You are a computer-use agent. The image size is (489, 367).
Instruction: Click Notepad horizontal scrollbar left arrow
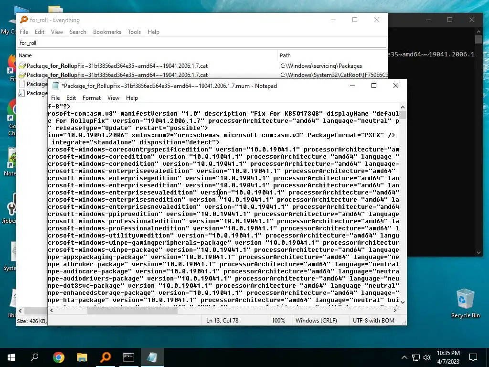(x=52, y=311)
